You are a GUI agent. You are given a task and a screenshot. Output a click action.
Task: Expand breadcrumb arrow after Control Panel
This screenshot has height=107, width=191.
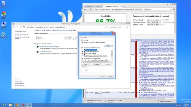[35, 27]
